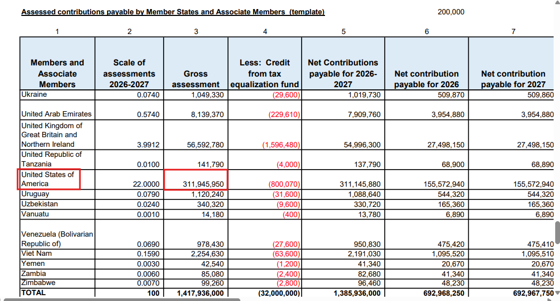560x301 pixels.
Task: Click the scroll down arrow at bottom right
Action: coord(557,293)
